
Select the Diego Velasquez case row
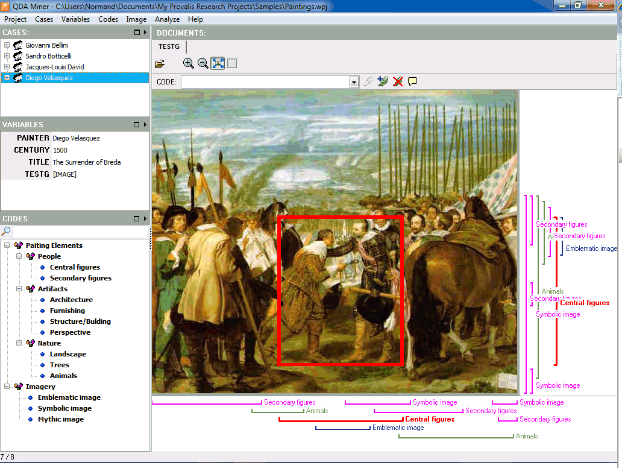pyautogui.click(x=75, y=78)
